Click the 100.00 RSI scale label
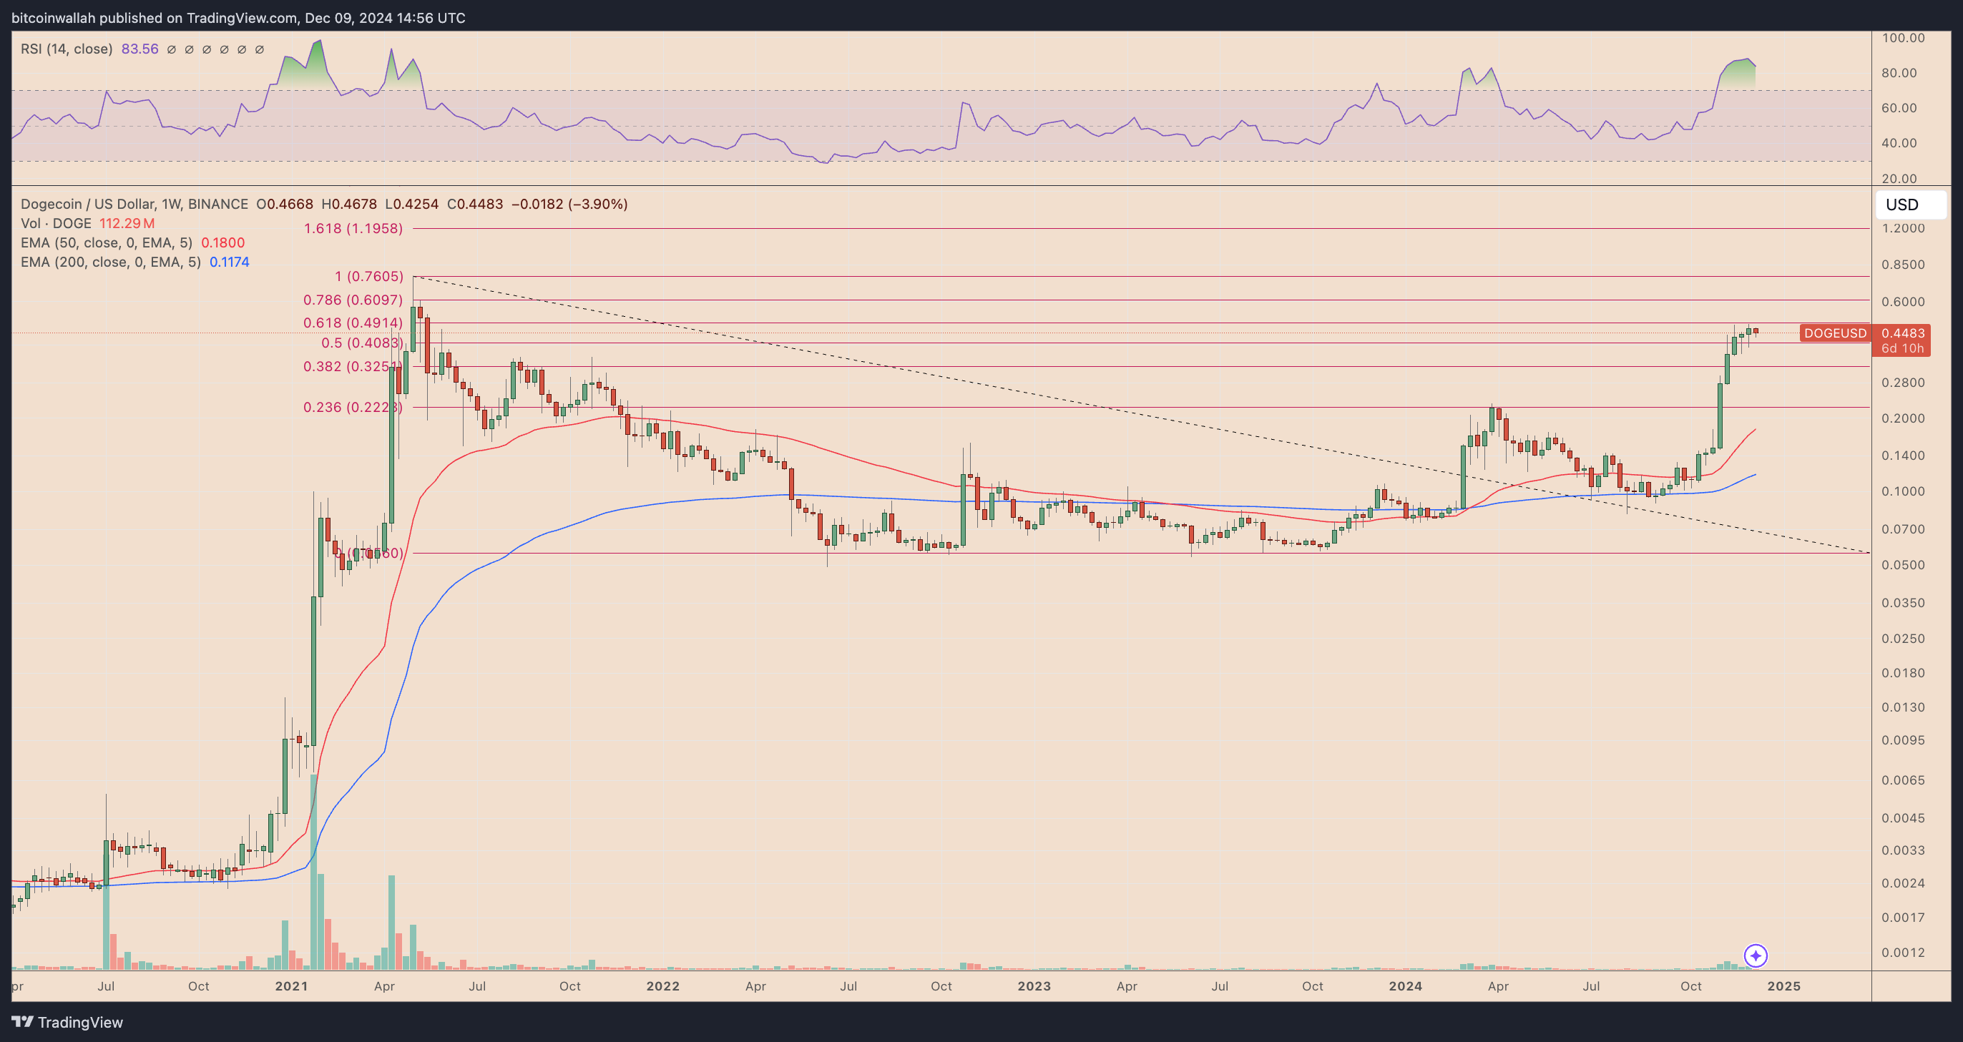 point(1903,38)
